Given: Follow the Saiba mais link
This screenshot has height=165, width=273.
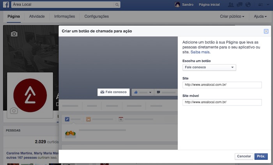Looking at the screenshot, I should (x=200, y=52).
